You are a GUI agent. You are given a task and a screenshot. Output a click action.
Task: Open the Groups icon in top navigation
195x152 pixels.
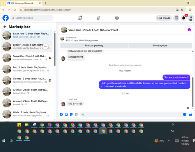pos(117,18)
